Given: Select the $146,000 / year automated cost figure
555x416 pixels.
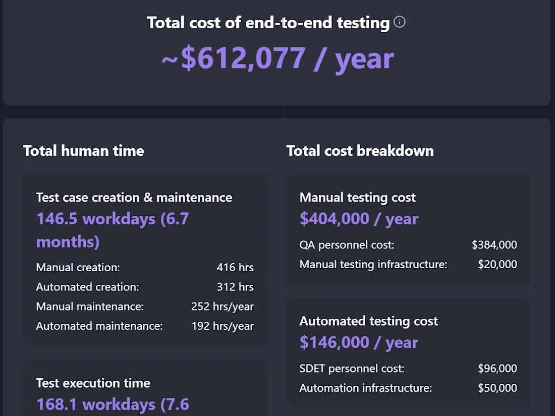Looking at the screenshot, I should [359, 342].
